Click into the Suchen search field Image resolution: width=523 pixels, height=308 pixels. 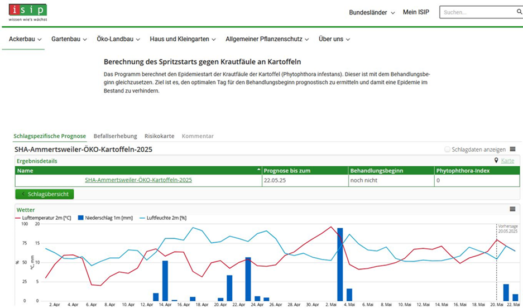coord(476,12)
